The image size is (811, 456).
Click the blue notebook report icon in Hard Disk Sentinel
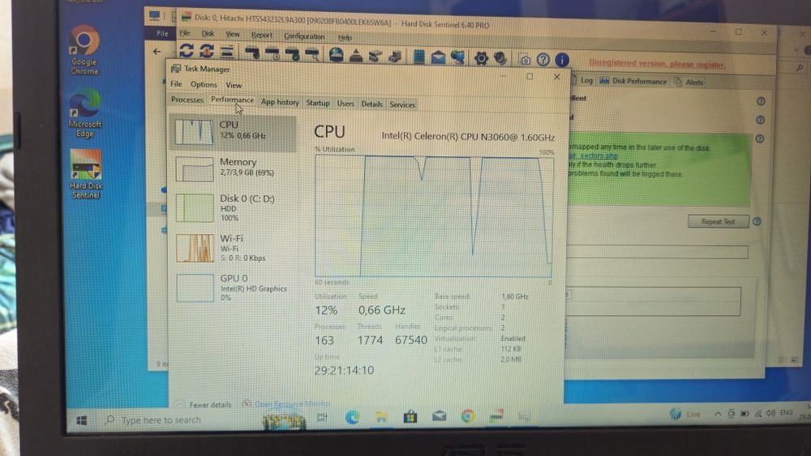coord(419,57)
